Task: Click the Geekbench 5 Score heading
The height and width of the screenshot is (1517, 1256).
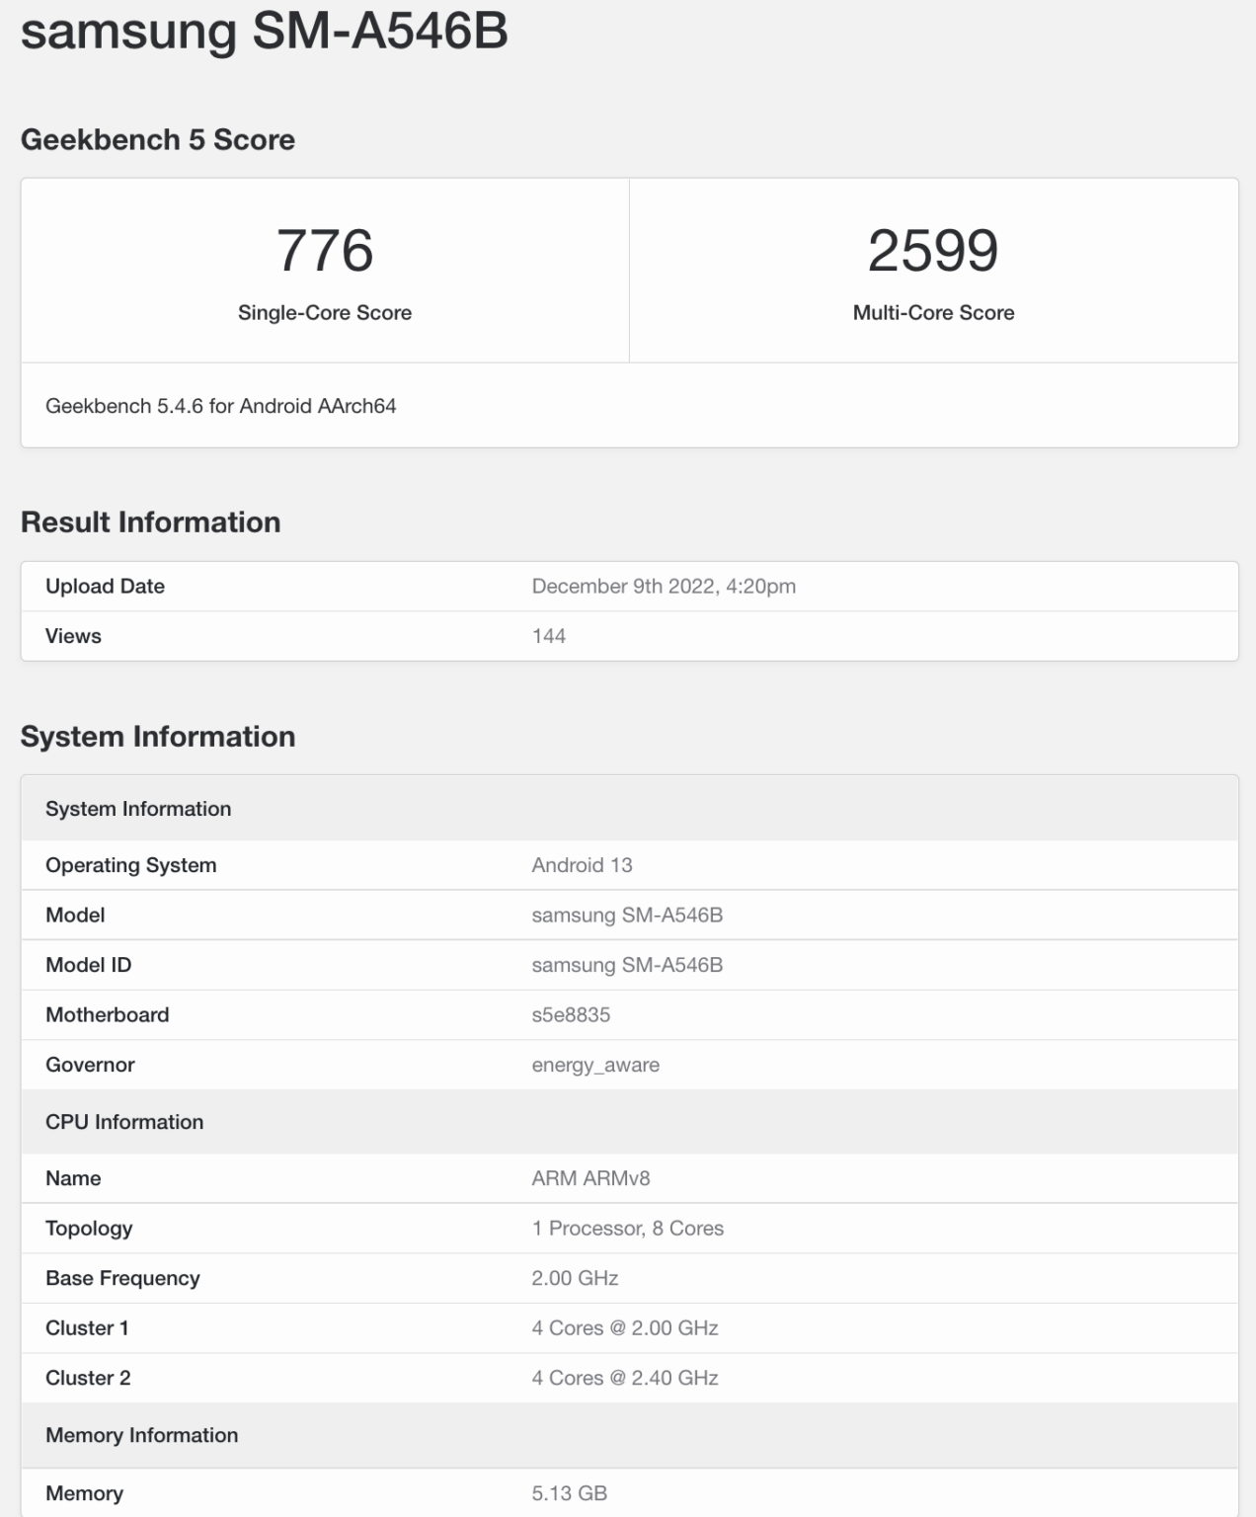Action: [160, 139]
